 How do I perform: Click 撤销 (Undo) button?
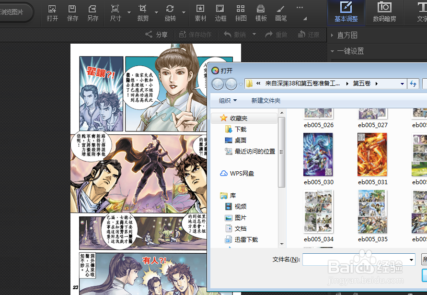pos(235,35)
